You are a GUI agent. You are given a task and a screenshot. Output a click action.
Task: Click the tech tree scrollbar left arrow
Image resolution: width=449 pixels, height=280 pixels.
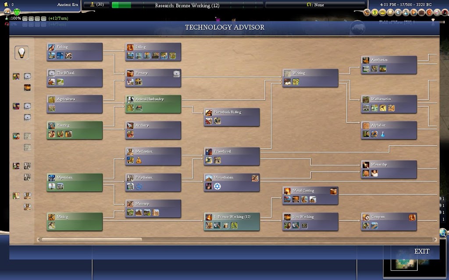pyautogui.click(x=39, y=240)
